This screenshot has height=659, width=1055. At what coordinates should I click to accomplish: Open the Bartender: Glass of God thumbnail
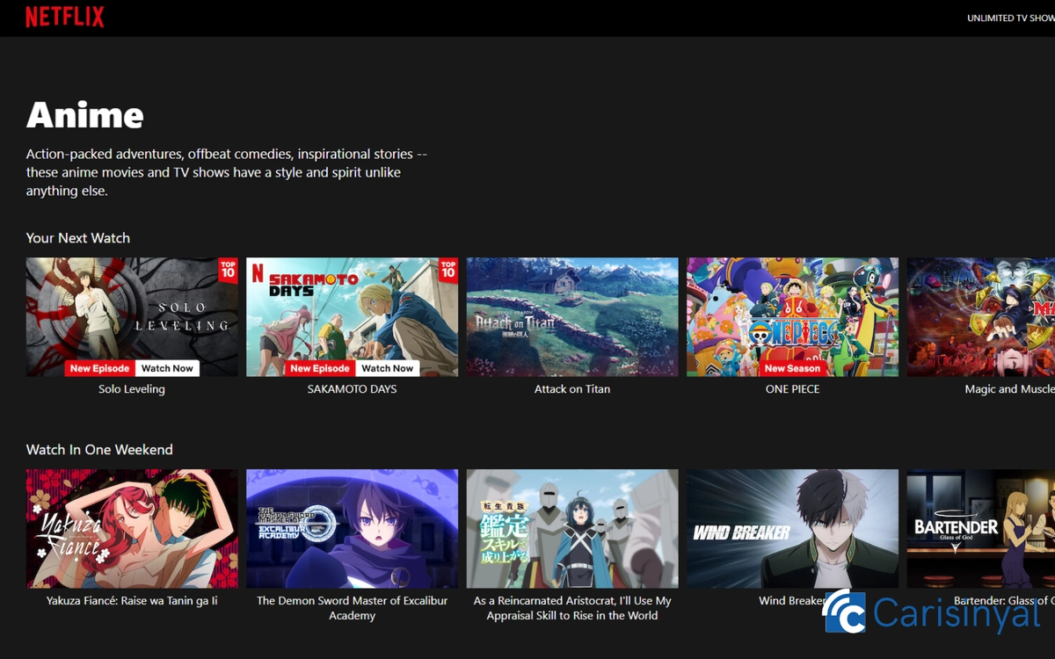pos(979,528)
